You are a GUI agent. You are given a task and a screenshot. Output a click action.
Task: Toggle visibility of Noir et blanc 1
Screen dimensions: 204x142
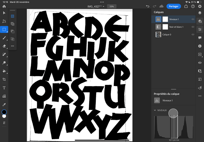coord(193,27)
